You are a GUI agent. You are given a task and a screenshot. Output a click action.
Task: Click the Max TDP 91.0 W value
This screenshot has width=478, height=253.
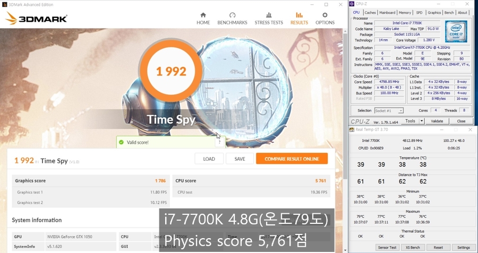point(433,29)
